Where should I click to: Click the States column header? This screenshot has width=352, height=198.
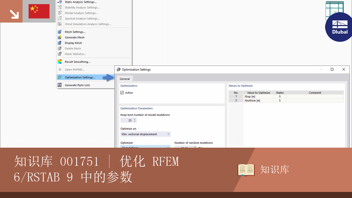[280, 93]
